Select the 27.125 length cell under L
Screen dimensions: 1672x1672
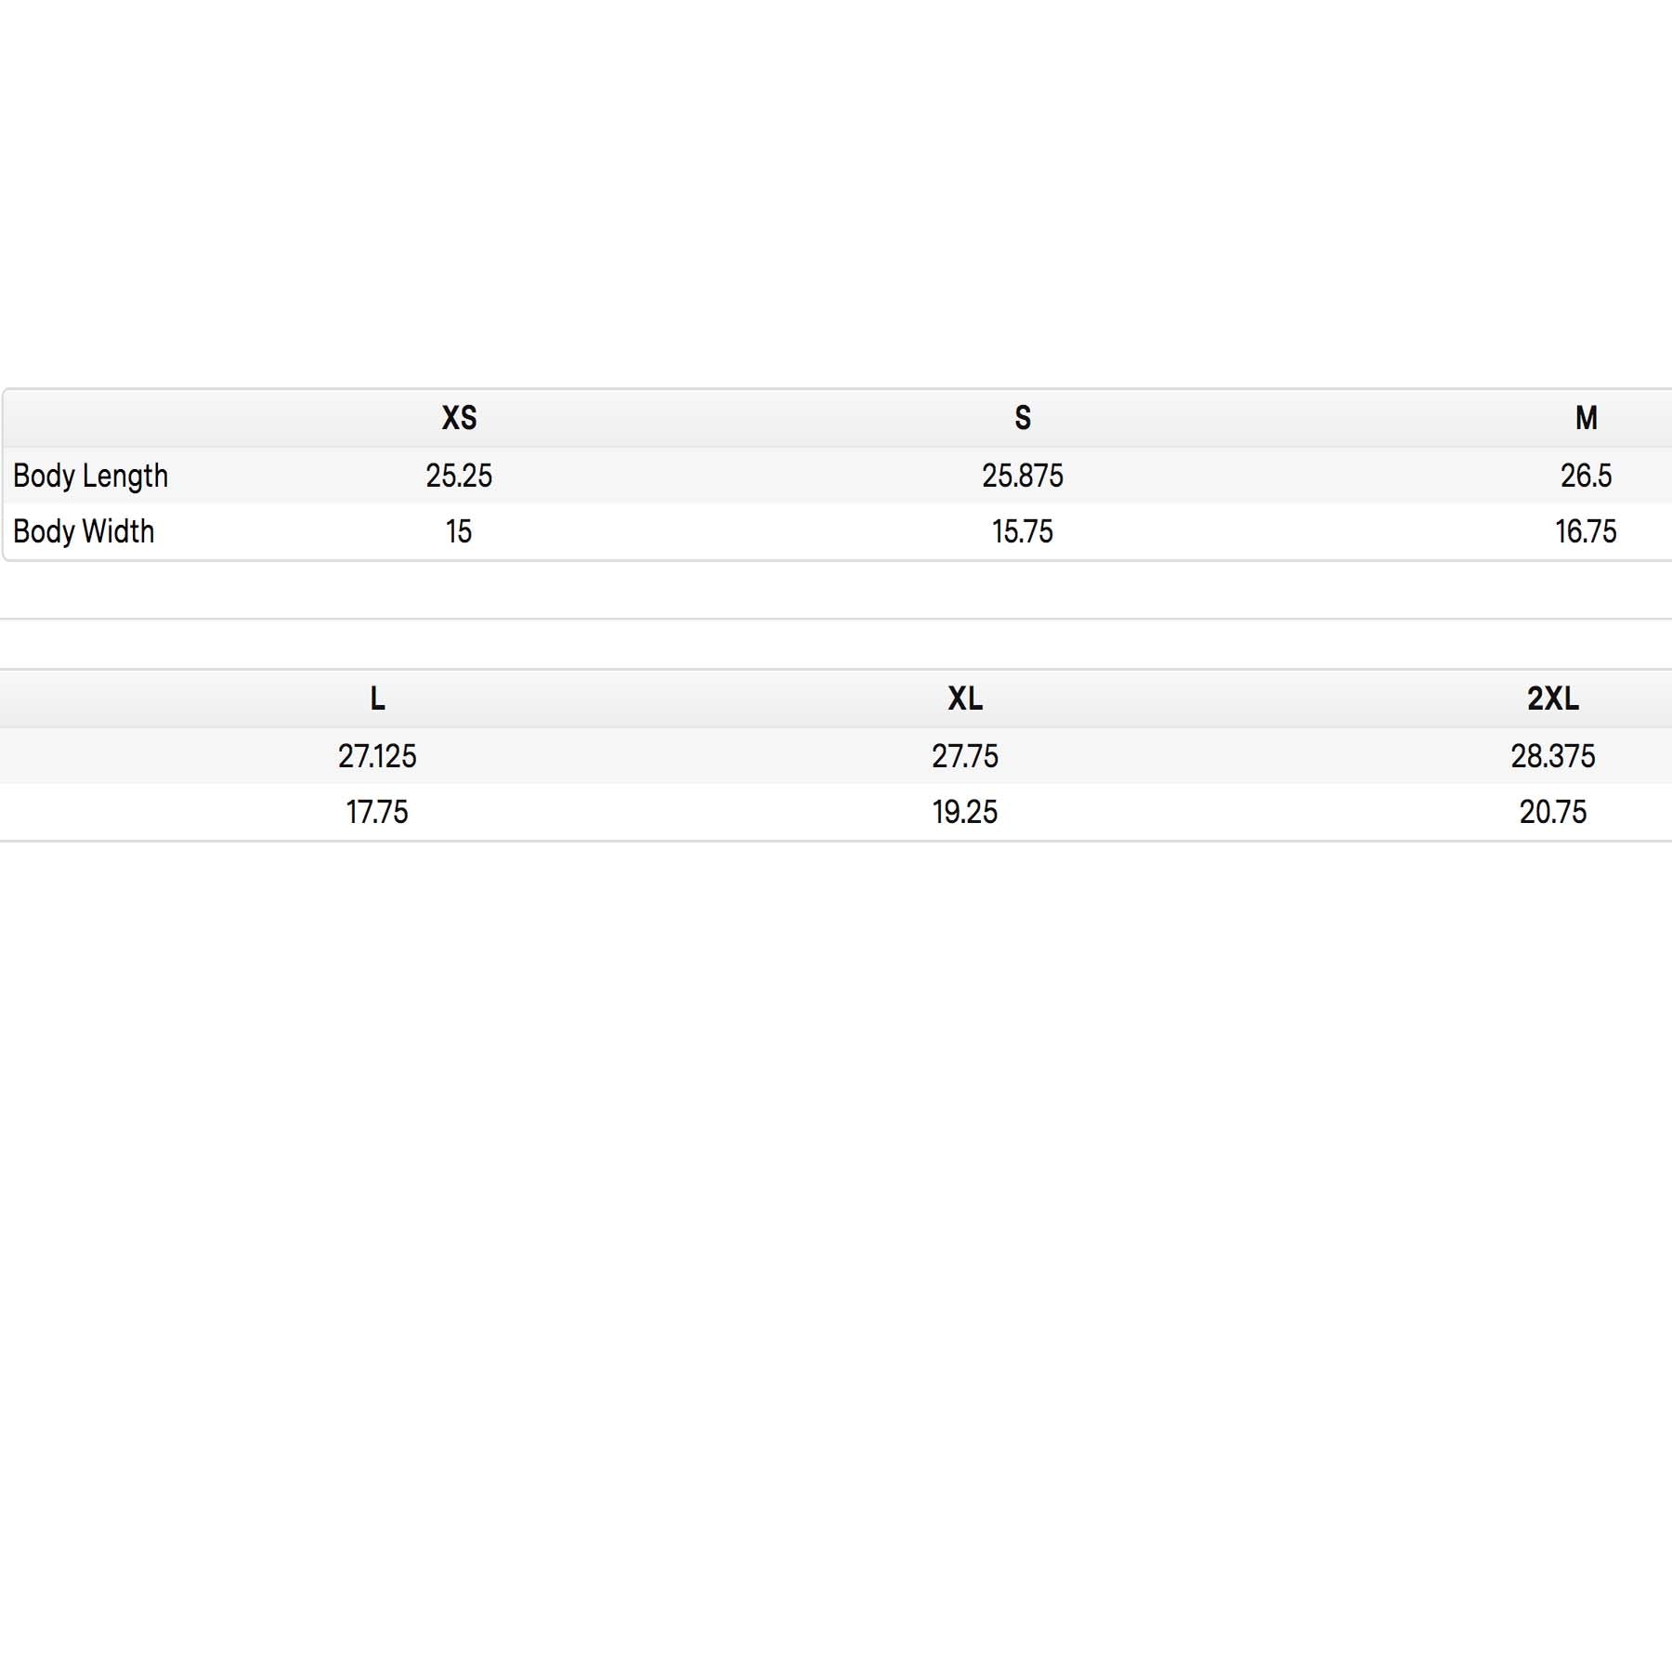point(377,756)
